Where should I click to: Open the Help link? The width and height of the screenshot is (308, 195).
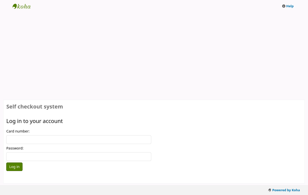point(290,6)
